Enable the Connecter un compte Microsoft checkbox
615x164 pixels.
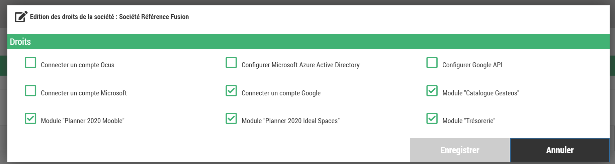click(30, 91)
